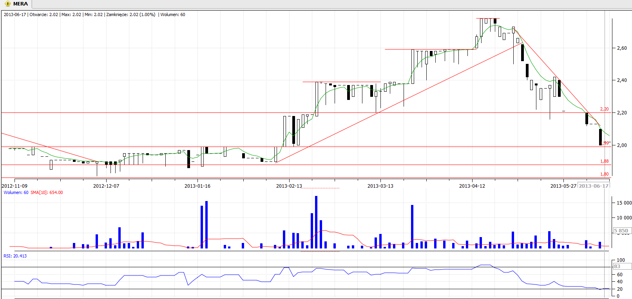Click the last black candlestick on chart
The height and width of the screenshot is (299, 632).
[600, 137]
